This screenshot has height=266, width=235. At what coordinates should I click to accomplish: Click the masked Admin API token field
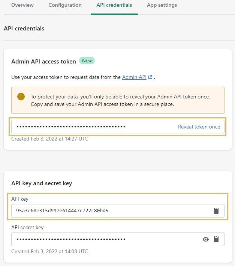pyautogui.click(x=90, y=127)
